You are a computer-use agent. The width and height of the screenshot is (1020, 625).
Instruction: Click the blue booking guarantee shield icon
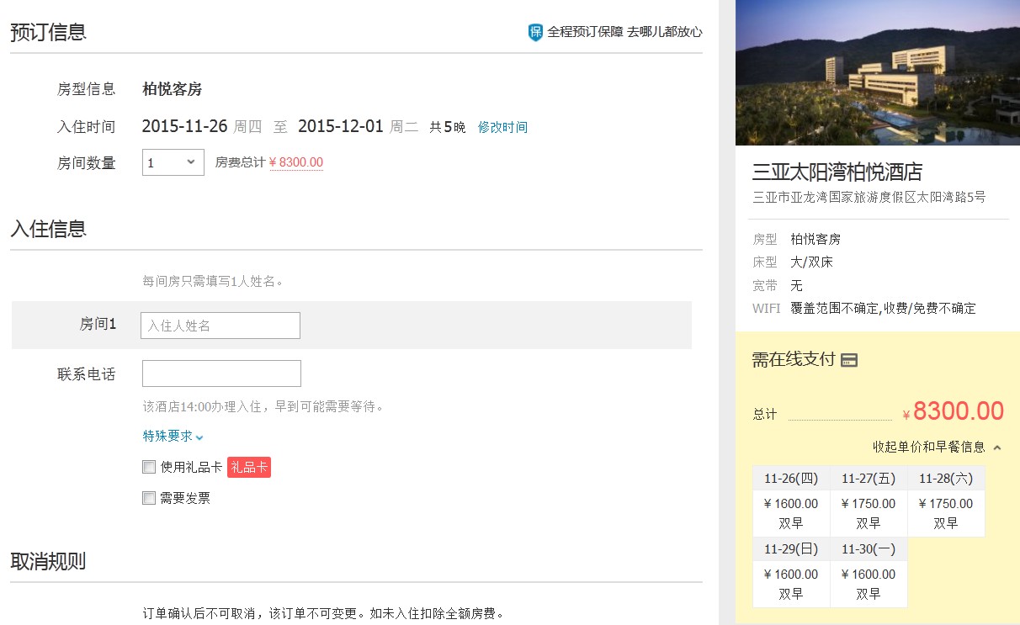click(x=535, y=32)
